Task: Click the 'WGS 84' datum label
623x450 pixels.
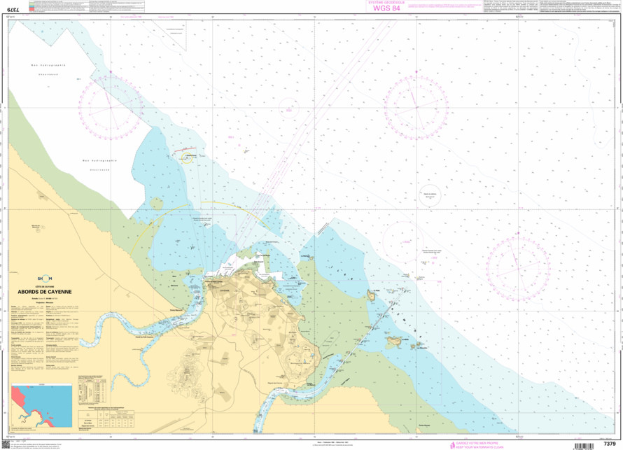Action: (386, 8)
